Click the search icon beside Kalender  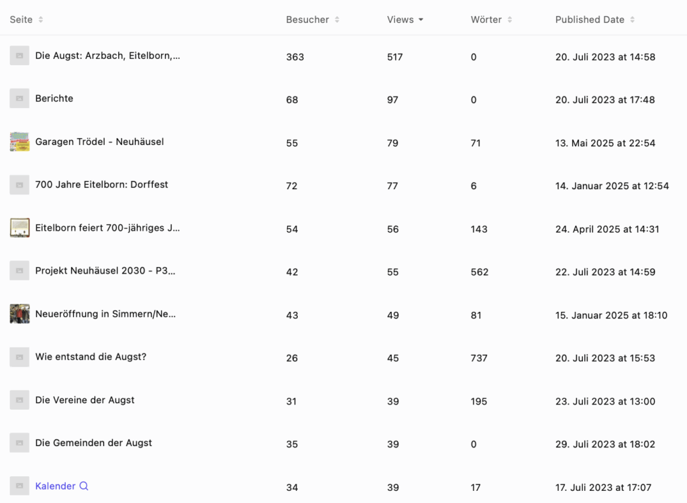point(84,486)
